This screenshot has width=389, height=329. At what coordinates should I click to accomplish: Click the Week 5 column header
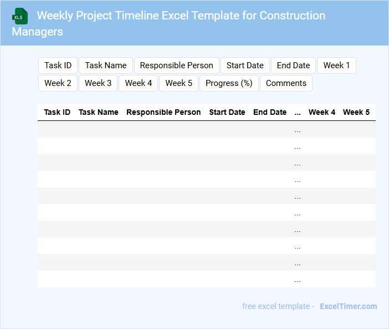pyautogui.click(x=356, y=112)
